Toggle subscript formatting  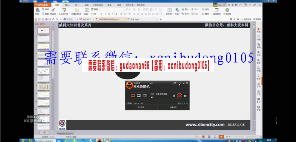pyautogui.click(x=125, y=14)
